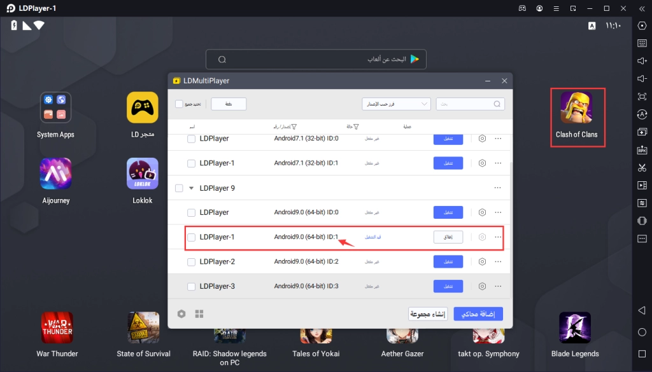Open LDMultiPlayer settings hexagon at bottom-left

pyautogui.click(x=181, y=314)
